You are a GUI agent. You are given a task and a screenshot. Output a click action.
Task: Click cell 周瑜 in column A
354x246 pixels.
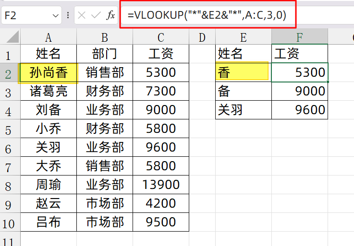tap(49, 185)
